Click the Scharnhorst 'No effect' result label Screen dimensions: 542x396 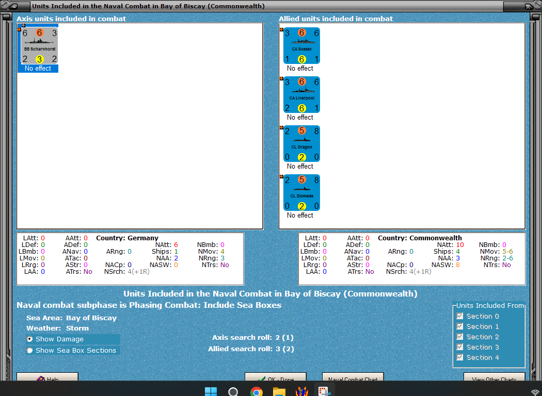[x=38, y=69]
